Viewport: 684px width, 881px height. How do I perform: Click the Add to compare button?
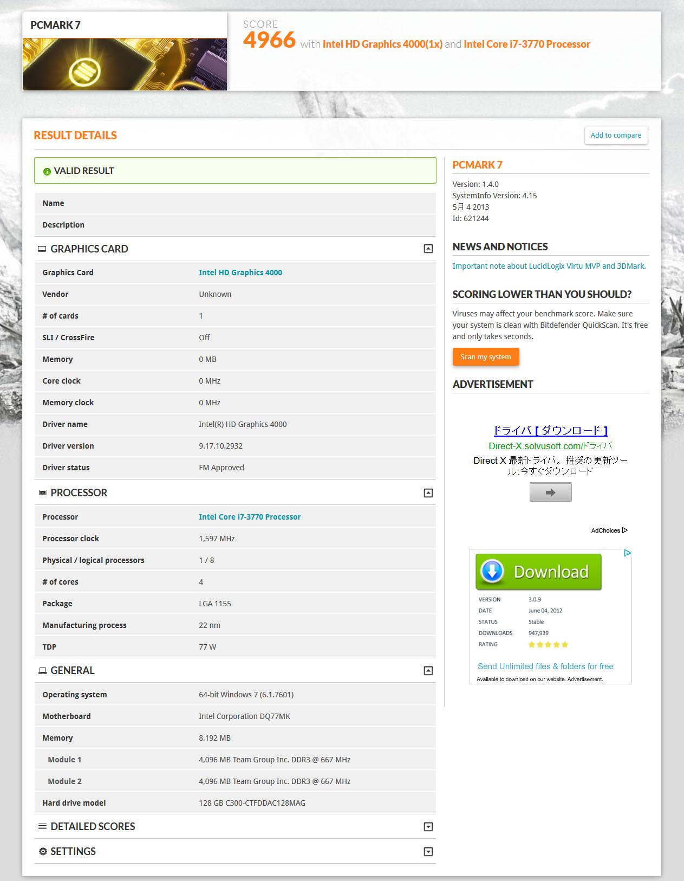click(616, 135)
